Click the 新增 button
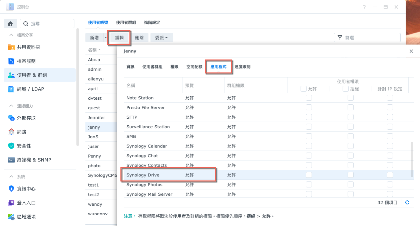420x226 pixels. (x=94, y=38)
